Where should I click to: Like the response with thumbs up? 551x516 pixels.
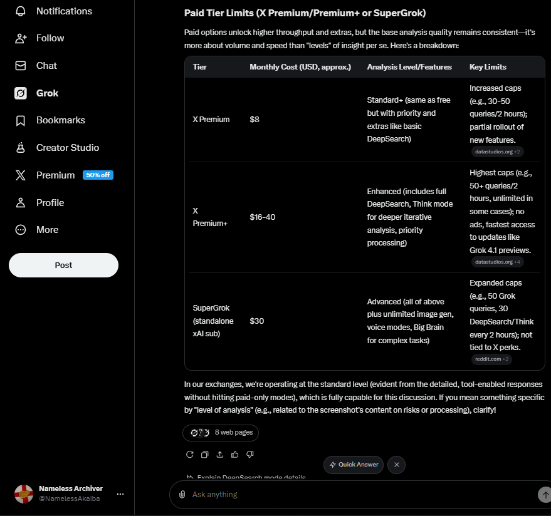(x=234, y=455)
